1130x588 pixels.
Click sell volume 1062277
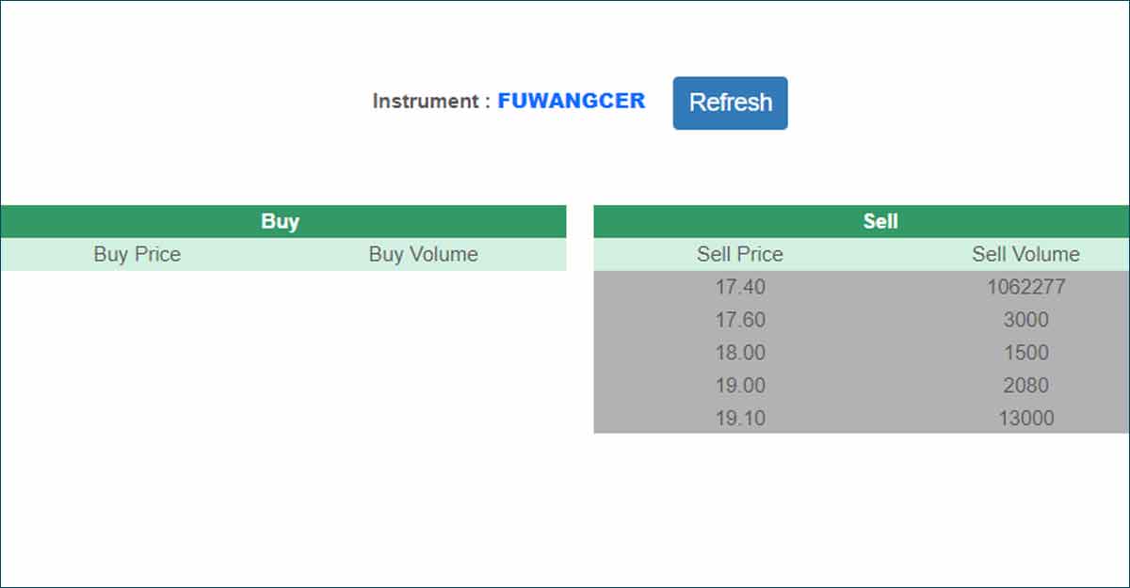pyautogui.click(x=1025, y=287)
